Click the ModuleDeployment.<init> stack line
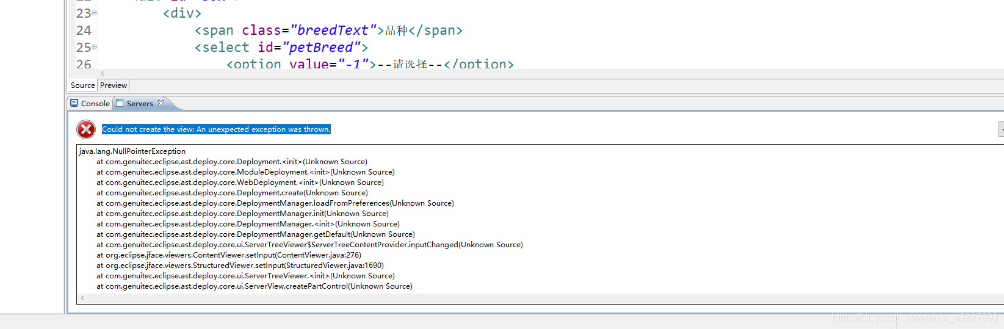This screenshot has height=329, width=1004. 245,172
